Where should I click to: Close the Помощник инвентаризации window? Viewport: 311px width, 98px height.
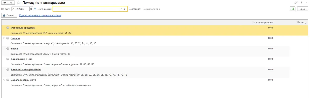point(307,3)
